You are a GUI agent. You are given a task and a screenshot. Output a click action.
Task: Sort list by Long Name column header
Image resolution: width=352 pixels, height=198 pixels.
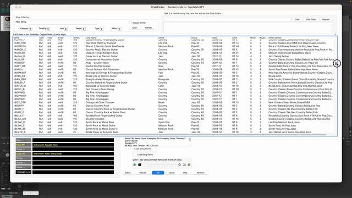click(91, 38)
